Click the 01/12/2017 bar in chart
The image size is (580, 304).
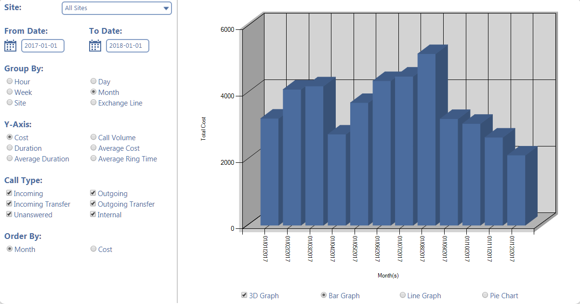(516, 190)
